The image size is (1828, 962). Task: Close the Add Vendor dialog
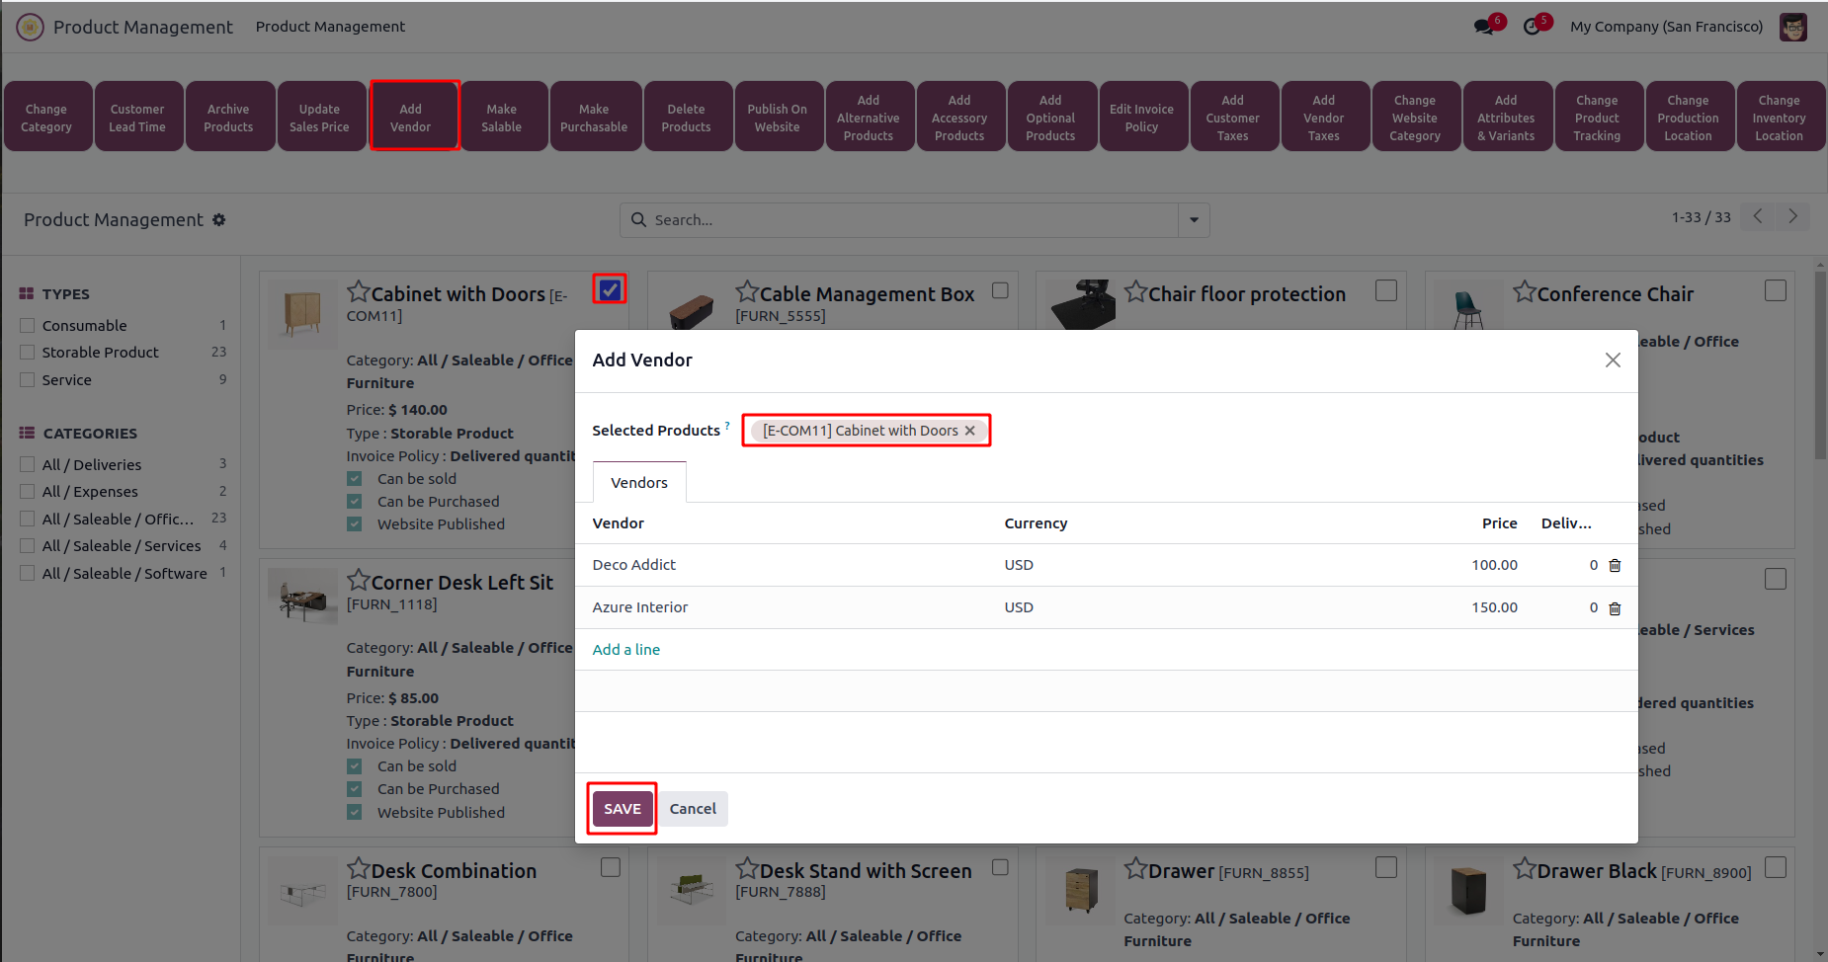(x=1613, y=361)
